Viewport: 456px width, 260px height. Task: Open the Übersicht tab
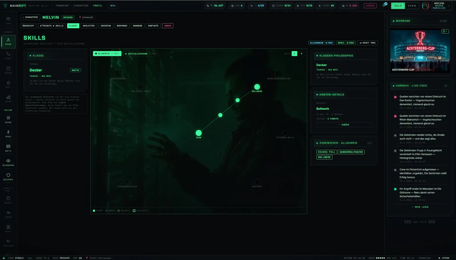(28, 26)
